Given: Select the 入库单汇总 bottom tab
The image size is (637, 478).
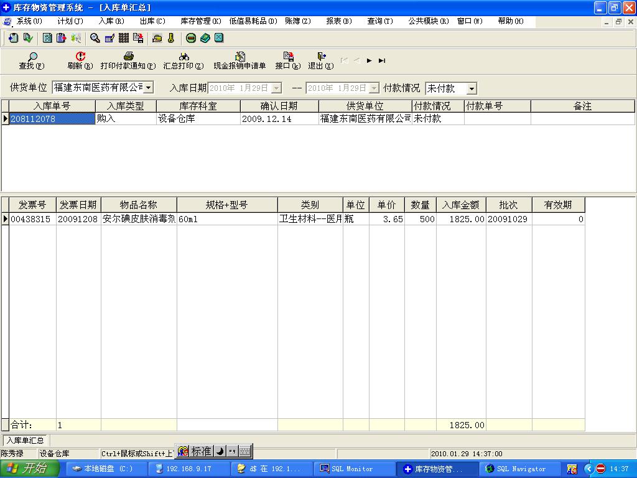Looking at the screenshot, I should [x=25, y=441].
